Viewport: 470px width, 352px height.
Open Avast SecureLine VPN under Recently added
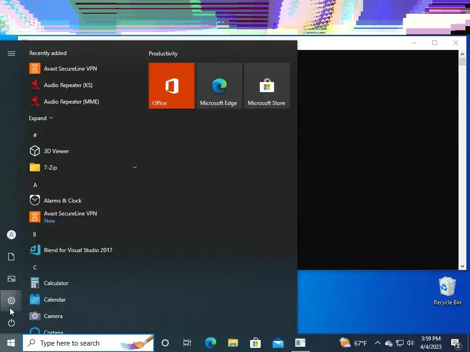[84, 69]
